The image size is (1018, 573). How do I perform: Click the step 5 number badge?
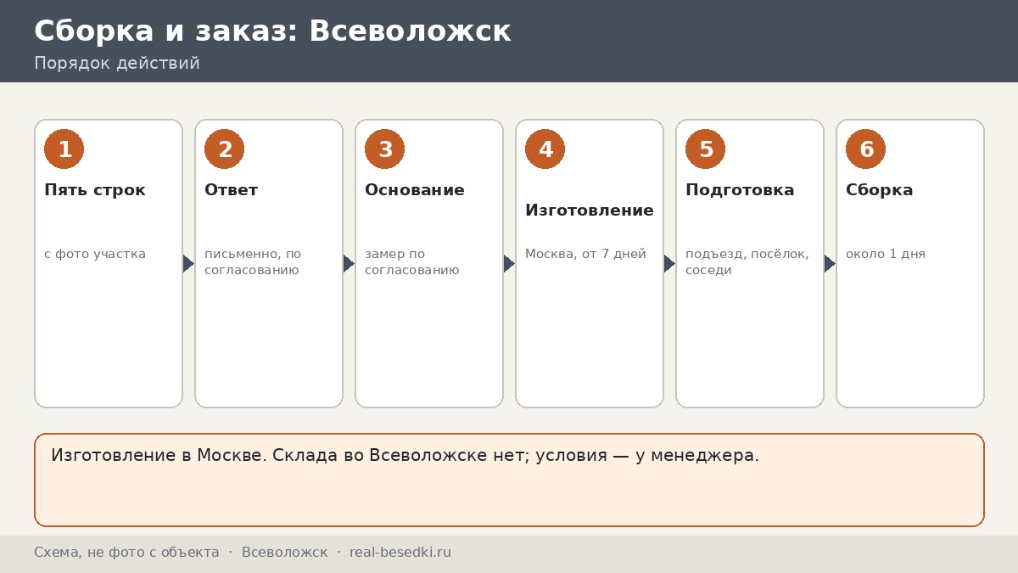705,149
